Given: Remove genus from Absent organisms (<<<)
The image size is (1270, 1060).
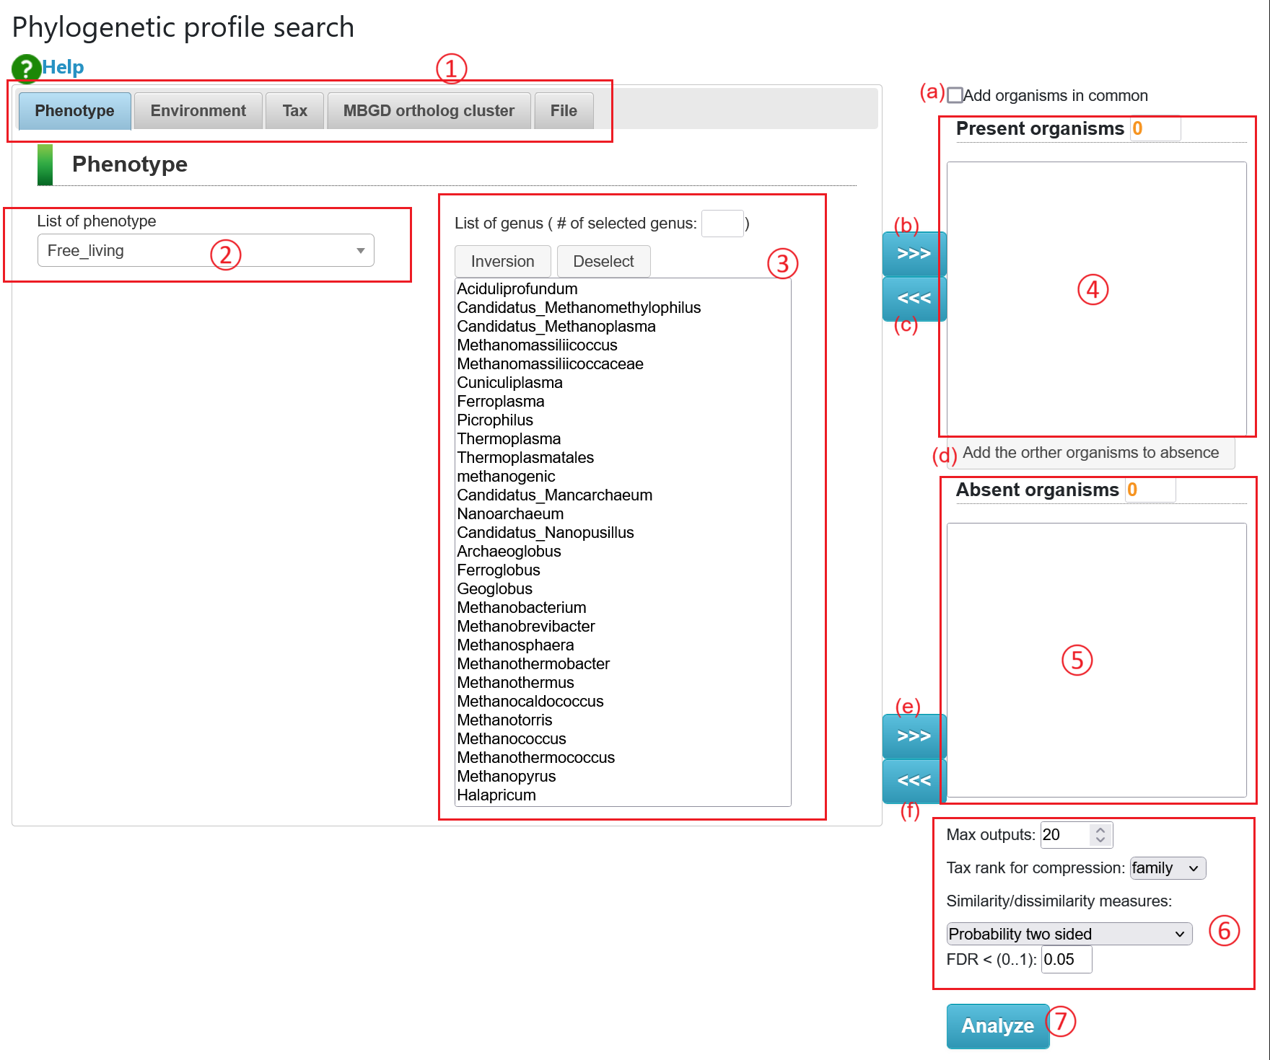Looking at the screenshot, I should tap(914, 781).
